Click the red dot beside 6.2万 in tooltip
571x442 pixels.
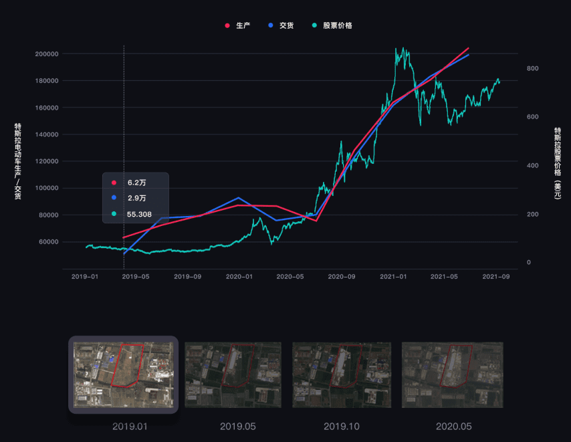(x=114, y=183)
